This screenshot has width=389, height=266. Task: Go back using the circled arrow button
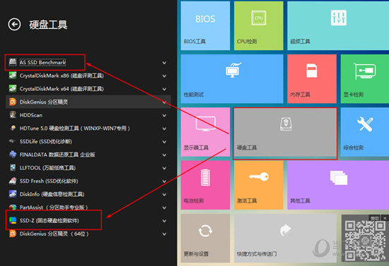14,24
